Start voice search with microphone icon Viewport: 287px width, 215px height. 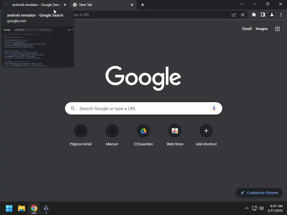(x=214, y=108)
